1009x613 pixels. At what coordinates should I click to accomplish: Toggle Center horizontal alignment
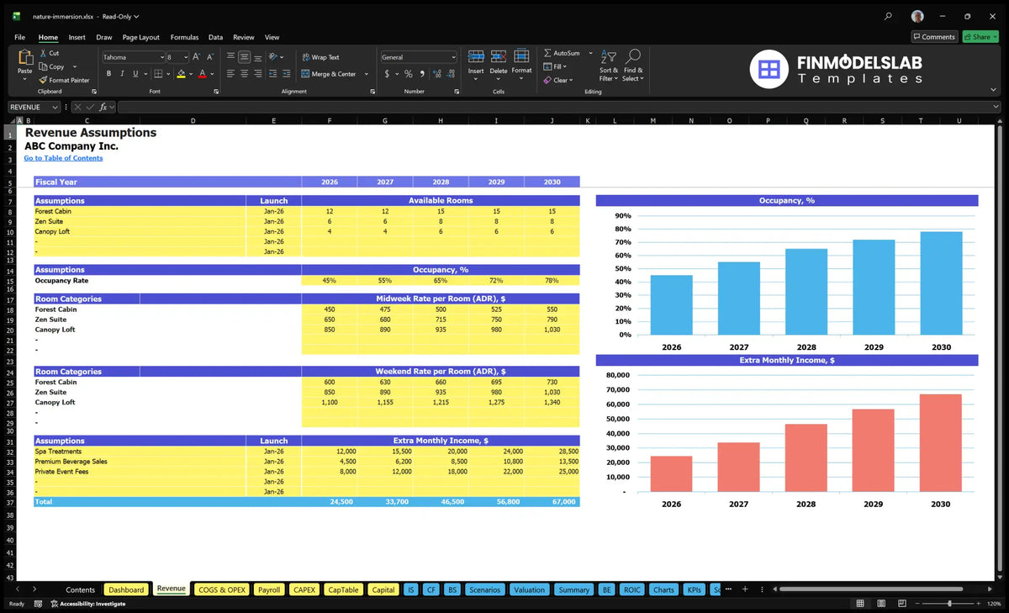[244, 74]
